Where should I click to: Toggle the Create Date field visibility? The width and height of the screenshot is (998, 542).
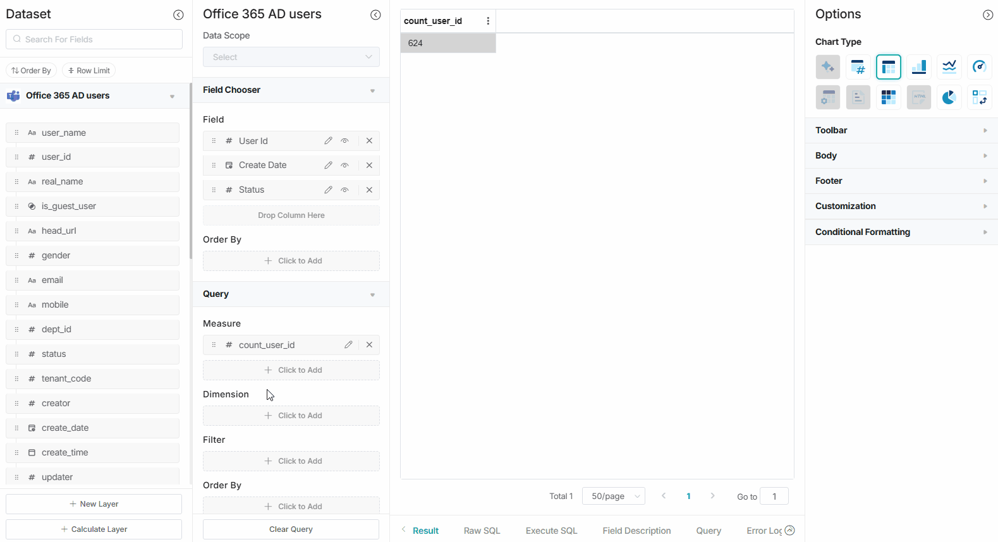coord(344,166)
